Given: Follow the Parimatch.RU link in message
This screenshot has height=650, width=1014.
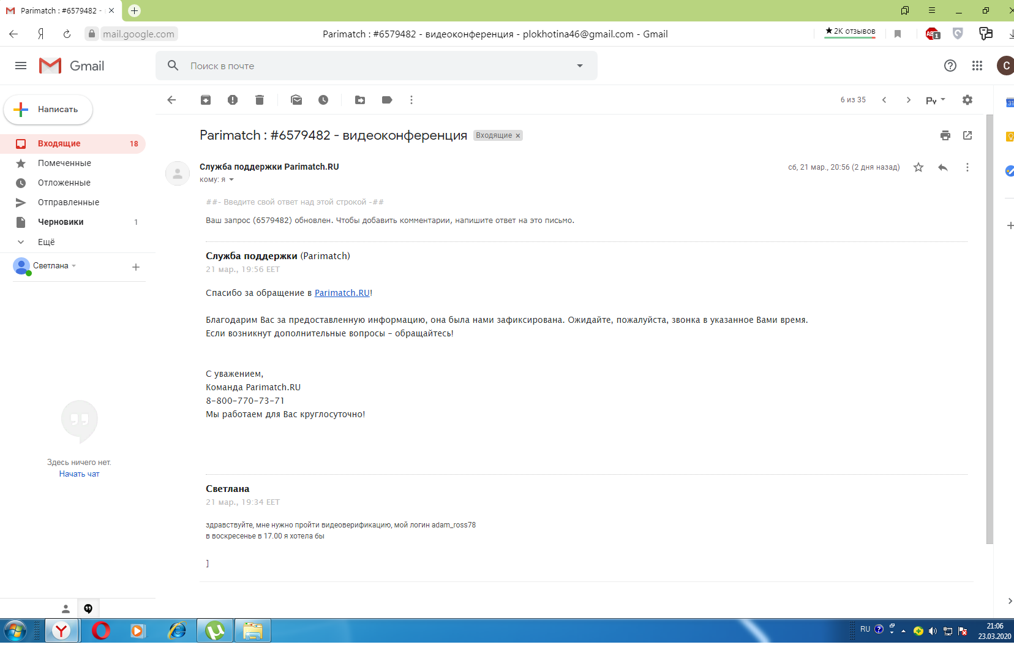Looking at the screenshot, I should (x=342, y=293).
